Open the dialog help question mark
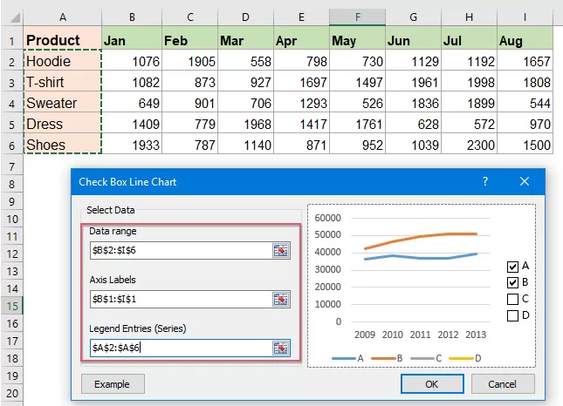The height and width of the screenshot is (406, 563). (x=485, y=181)
